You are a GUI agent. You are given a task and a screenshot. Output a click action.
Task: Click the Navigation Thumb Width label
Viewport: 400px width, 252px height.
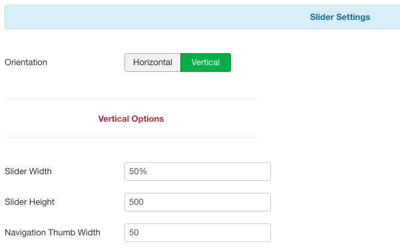53,233
